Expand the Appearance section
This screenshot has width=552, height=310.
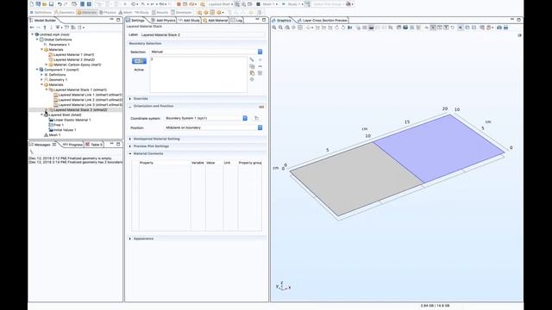point(130,239)
